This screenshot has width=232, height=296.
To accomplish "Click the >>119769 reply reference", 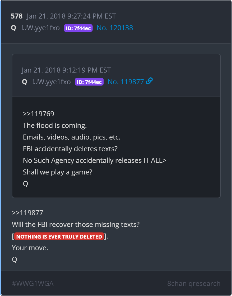I will 39,114.
